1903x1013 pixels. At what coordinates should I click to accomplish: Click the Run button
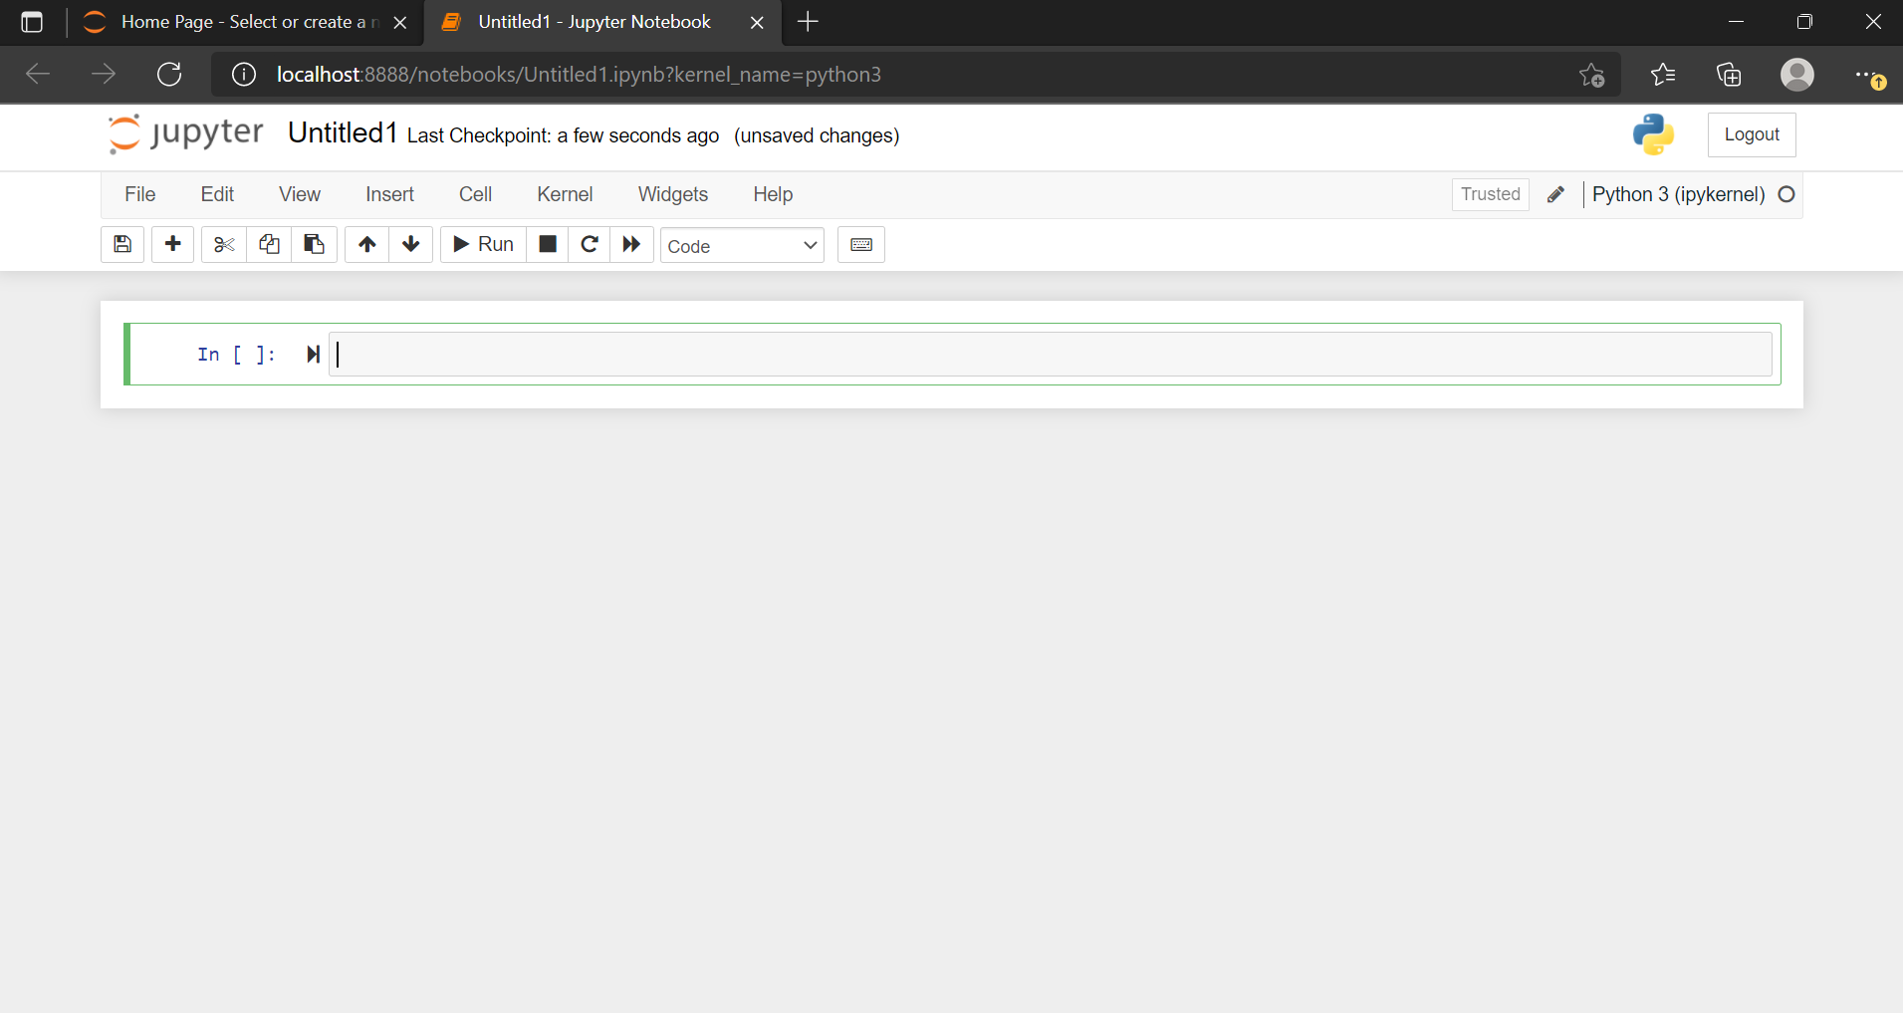pos(483,244)
